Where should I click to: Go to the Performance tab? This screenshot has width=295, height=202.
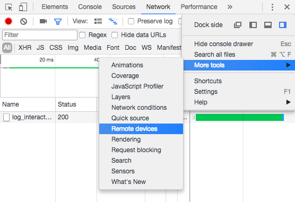(x=199, y=7)
